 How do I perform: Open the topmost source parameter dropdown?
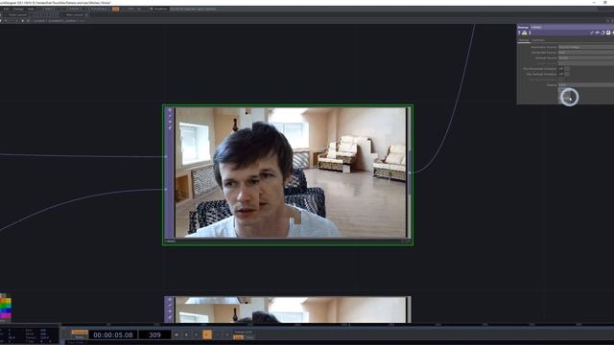[x=586, y=47]
